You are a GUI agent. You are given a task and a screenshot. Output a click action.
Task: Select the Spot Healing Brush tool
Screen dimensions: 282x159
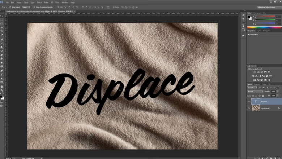(x=2, y=39)
